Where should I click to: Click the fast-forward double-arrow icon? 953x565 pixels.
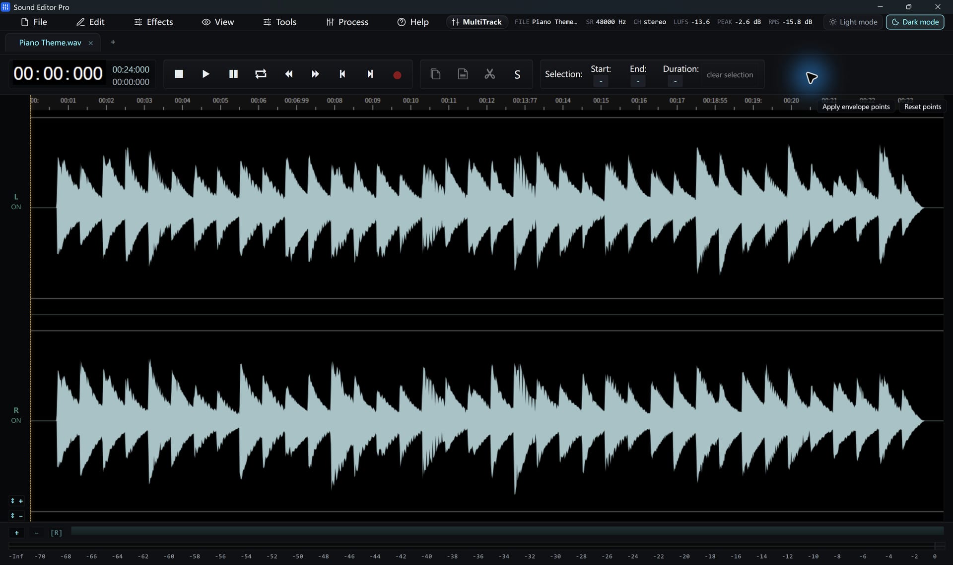(315, 74)
